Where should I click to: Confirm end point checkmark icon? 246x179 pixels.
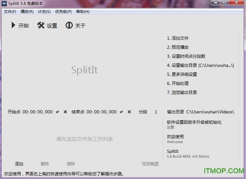pyautogui.click(x=121, y=112)
